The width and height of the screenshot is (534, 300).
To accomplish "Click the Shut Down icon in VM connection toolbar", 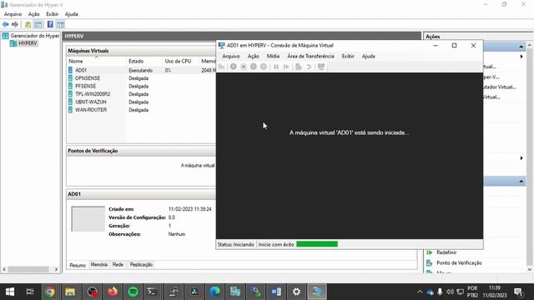I will (254, 67).
